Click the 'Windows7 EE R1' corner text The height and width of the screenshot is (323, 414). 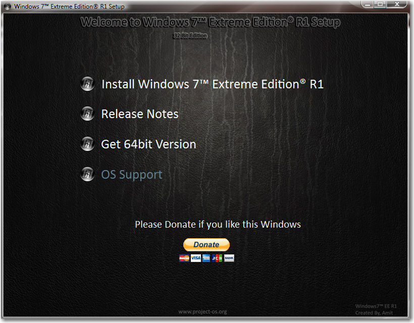pos(376,306)
